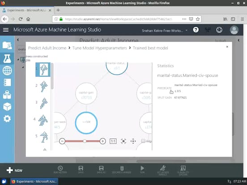Screen dimensions: 247x185
Task: Click Run History in the bottom bar
Action: 60,170
